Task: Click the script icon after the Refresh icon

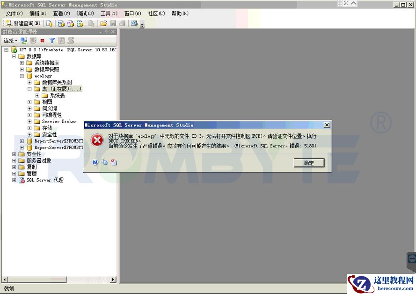Action: (71, 41)
